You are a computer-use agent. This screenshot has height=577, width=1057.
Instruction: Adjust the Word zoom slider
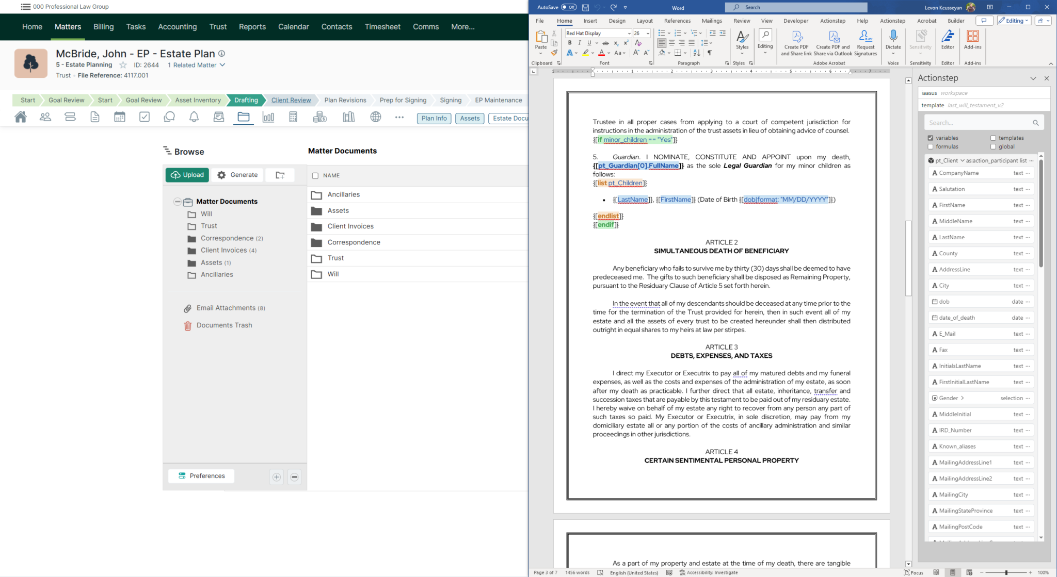1006,572
